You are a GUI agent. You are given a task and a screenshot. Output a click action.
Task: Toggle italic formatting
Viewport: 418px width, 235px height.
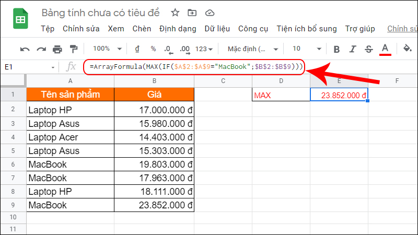tap(353, 49)
